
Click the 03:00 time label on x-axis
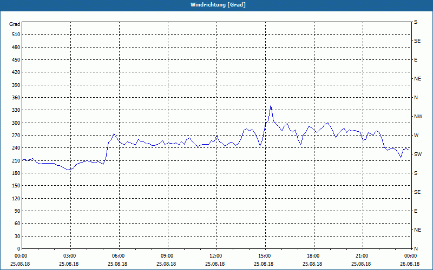click(x=70, y=256)
